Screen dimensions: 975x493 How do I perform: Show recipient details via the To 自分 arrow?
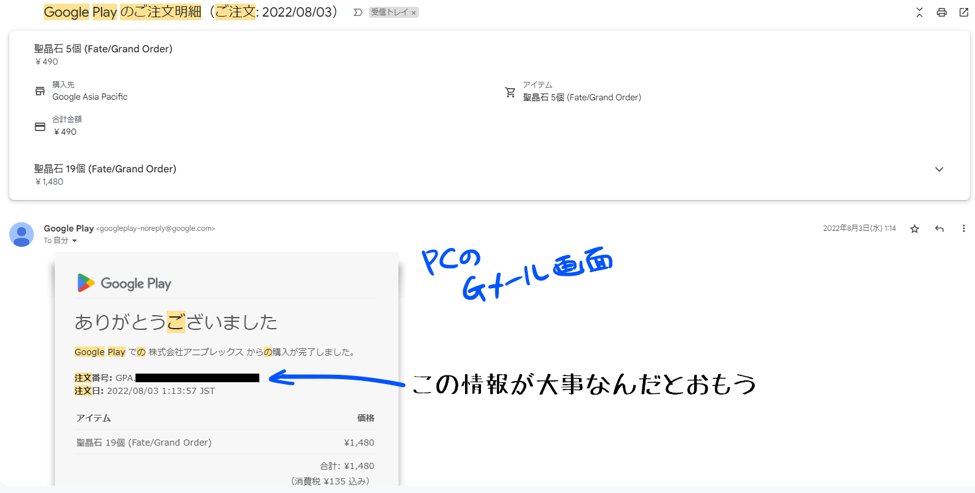(75, 241)
